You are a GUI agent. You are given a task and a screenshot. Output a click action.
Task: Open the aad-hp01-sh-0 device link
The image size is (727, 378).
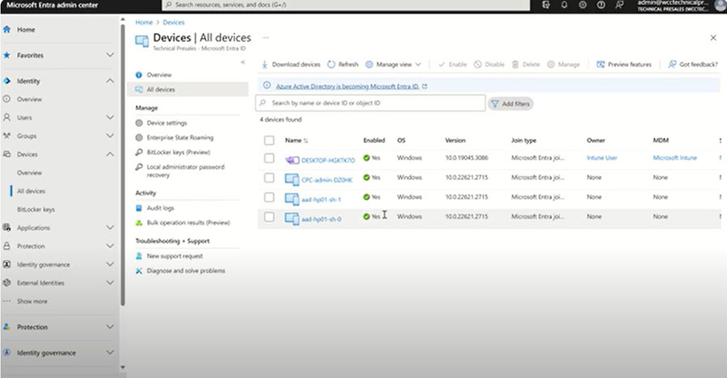click(321, 219)
